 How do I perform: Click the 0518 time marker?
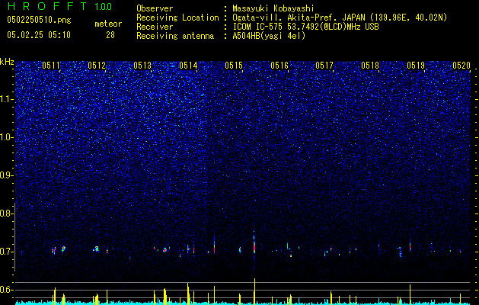click(x=370, y=66)
